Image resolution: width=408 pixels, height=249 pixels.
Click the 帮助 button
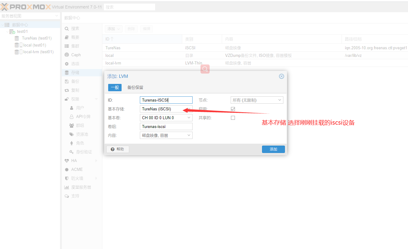(x=118, y=149)
